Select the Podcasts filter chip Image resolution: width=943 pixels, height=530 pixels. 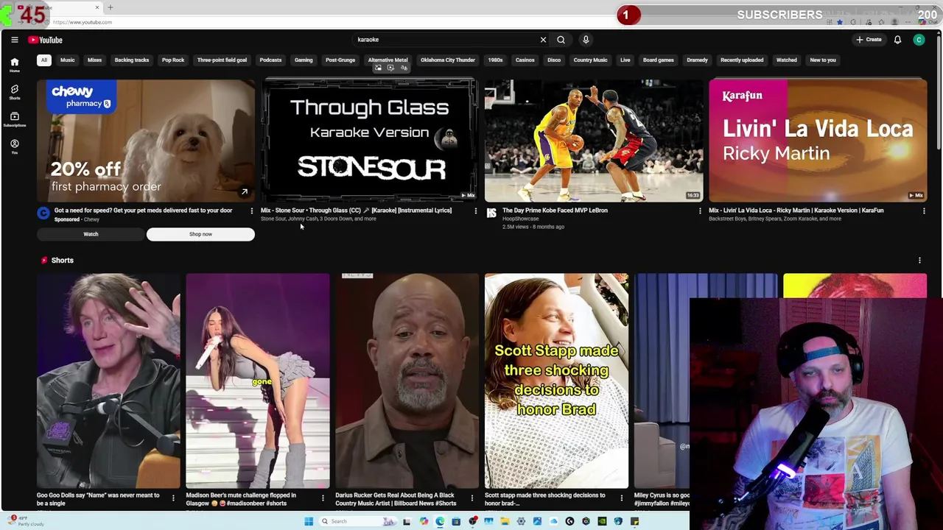[270, 60]
